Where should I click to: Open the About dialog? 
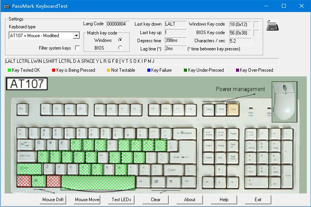click(x=190, y=200)
